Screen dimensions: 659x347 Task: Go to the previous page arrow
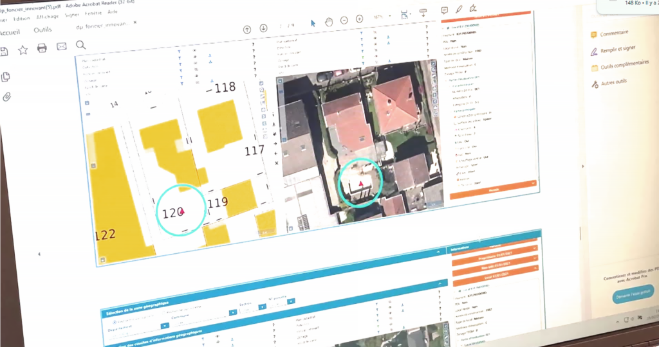coord(247,30)
